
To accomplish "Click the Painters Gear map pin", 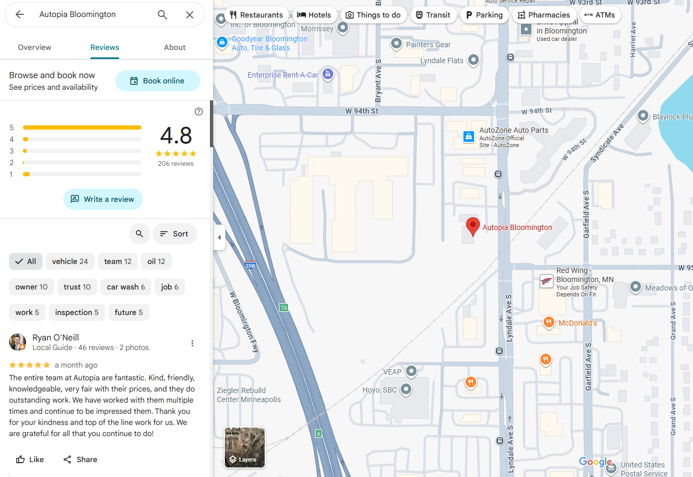I will [x=396, y=44].
